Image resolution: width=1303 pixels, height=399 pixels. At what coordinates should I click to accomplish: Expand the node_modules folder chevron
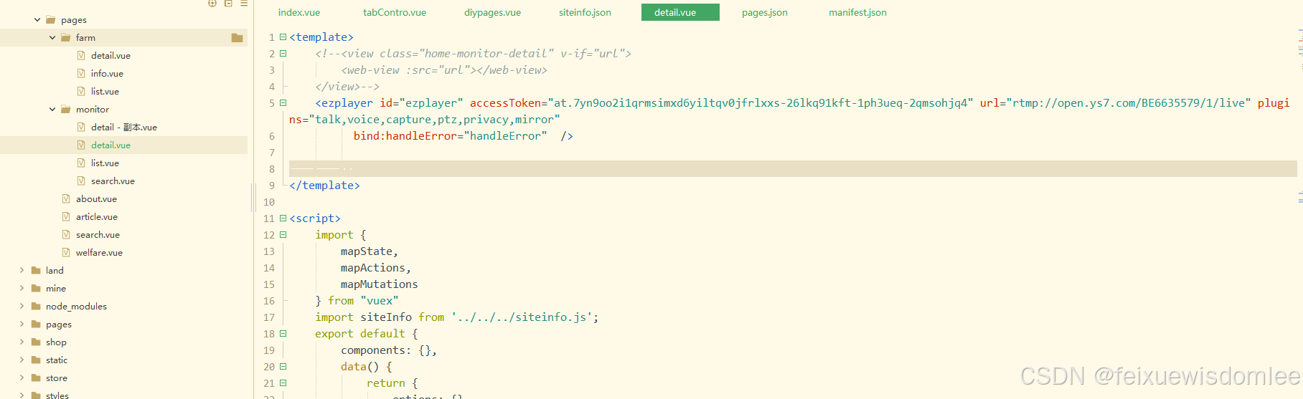[22, 307]
